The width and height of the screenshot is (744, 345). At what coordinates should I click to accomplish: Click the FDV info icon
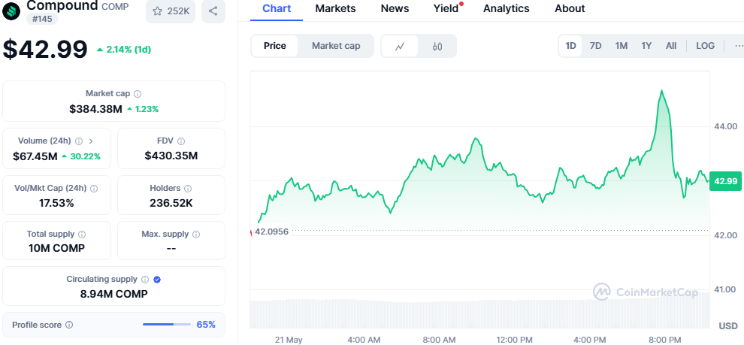(x=181, y=141)
